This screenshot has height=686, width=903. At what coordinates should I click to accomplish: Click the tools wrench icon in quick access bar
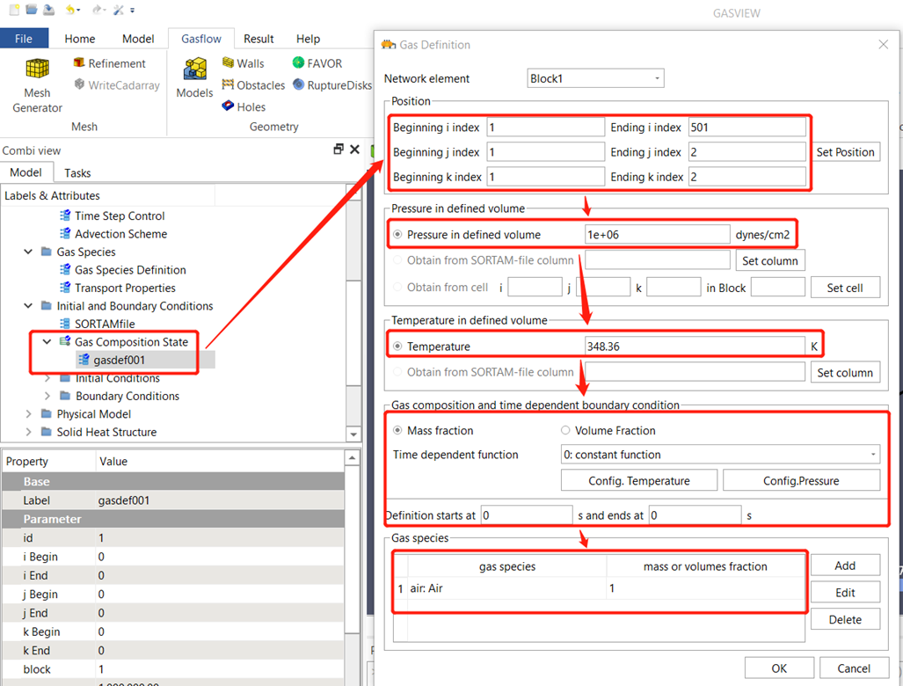119,10
